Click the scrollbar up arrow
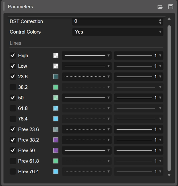 [x=169, y=19]
